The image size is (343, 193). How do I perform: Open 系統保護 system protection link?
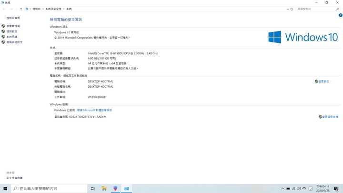click(x=12, y=37)
